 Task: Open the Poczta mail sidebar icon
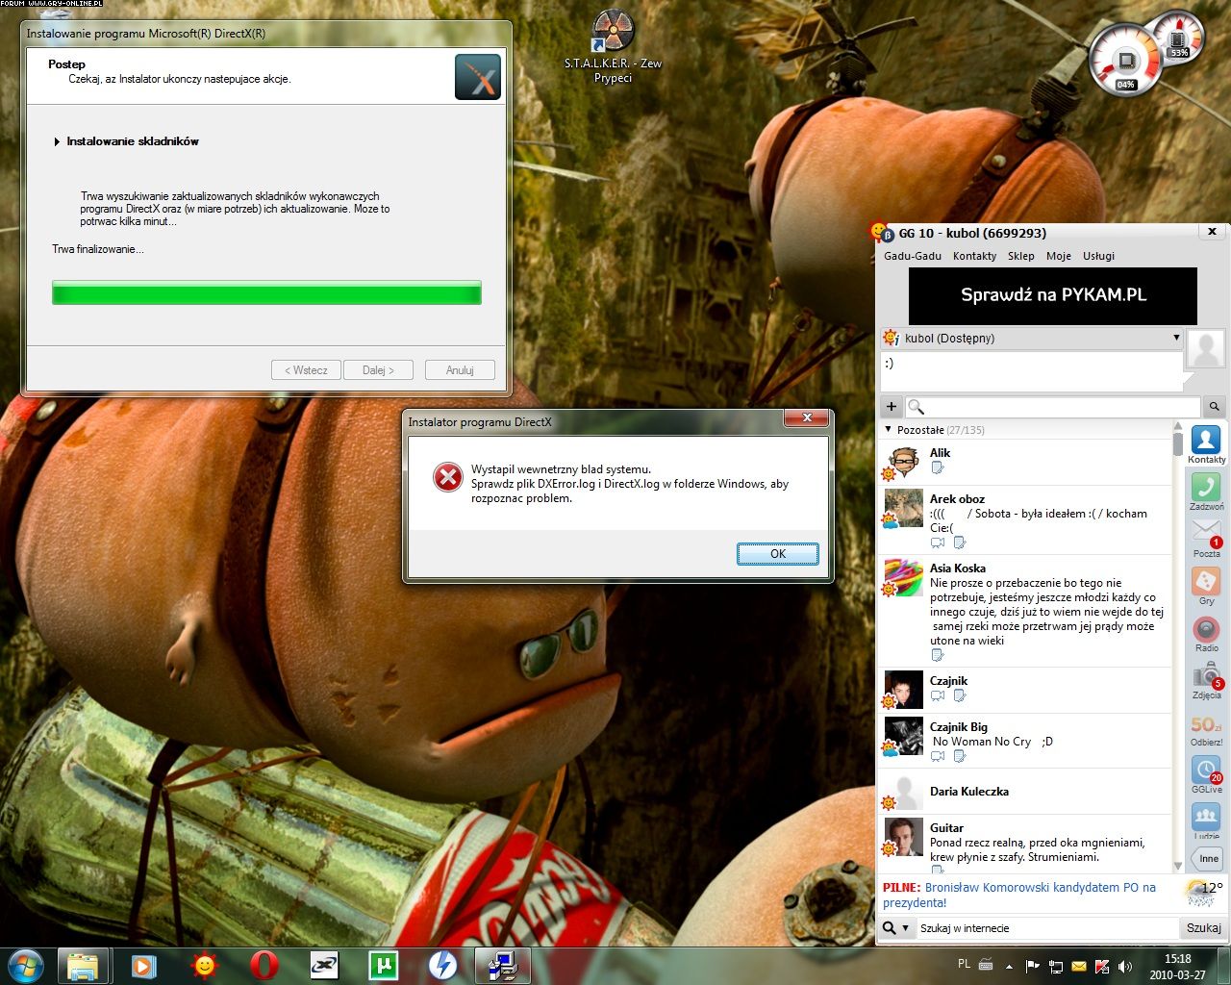click(1206, 539)
